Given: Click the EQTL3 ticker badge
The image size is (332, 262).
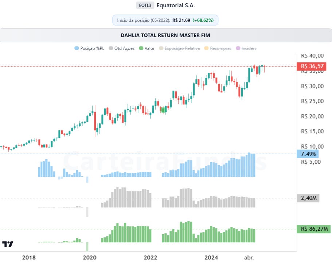Looking at the screenshot, I should point(145,5).
